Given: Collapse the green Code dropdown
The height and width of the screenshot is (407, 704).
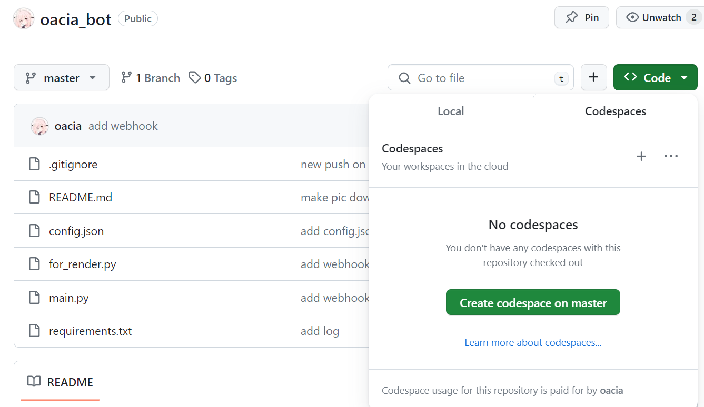Looking at the screenshot, I should coord(655,78).
